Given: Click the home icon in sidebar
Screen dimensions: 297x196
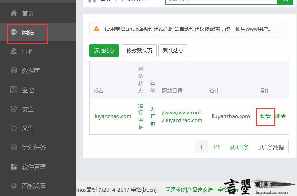Looking at the screenshot, I should click(14, 13).
